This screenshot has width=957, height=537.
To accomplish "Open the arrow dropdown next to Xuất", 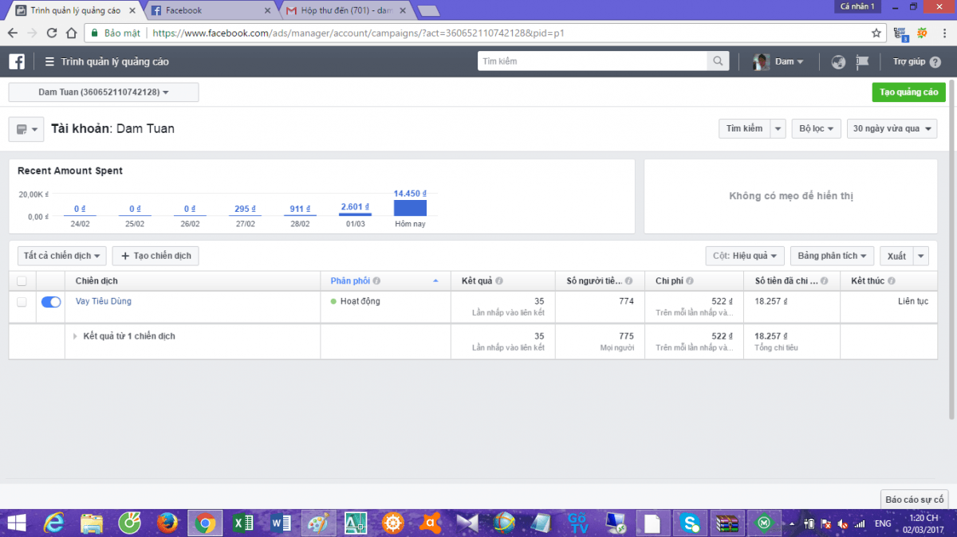I will coord(921,256).
